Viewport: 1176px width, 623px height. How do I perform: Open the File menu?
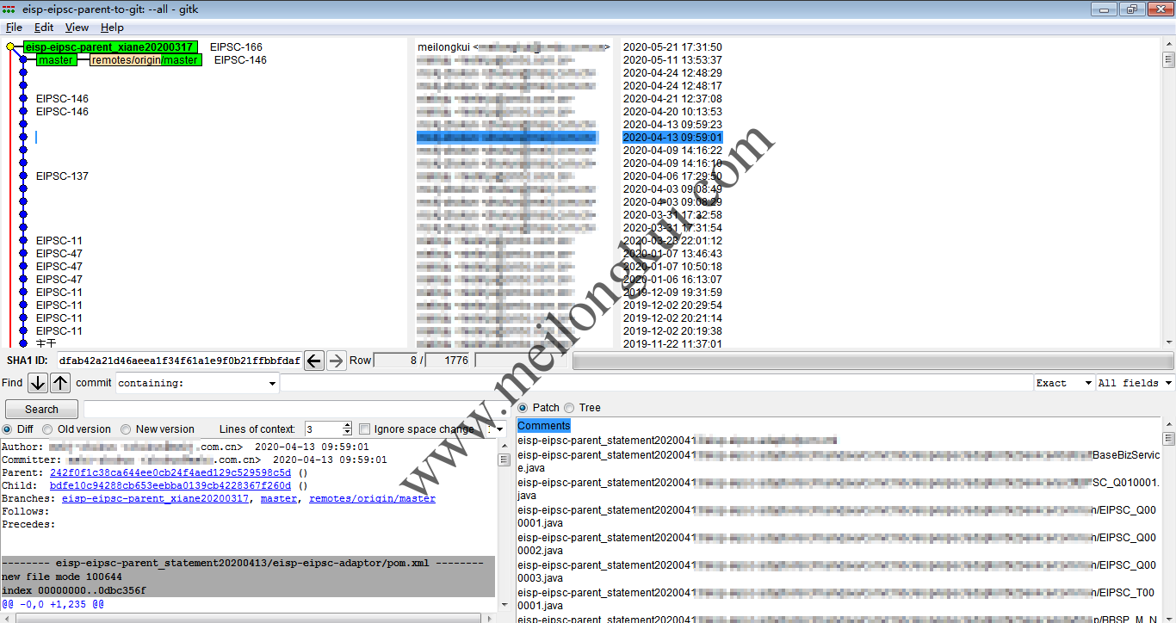coord(14,28)
